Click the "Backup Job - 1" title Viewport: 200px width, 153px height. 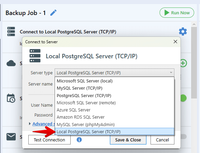pyautogui.click(x=26, y=13)
